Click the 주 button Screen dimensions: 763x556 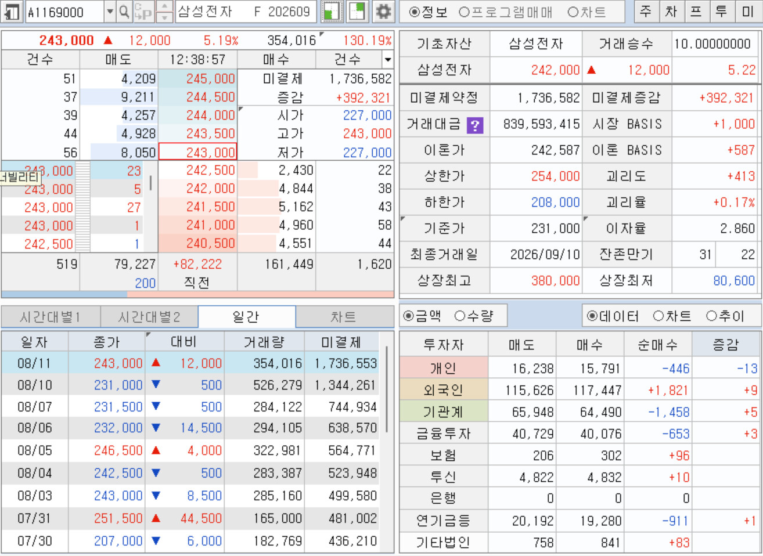[x=645, y=12]
